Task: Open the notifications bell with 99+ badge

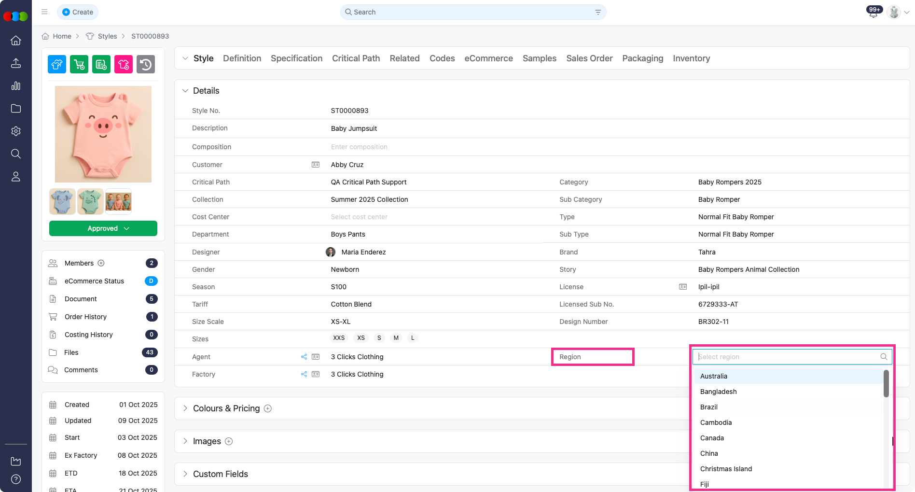Action: 873,13
